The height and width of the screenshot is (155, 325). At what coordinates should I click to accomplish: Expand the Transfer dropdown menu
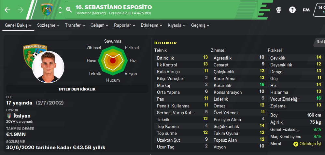(x=75, y=25)
